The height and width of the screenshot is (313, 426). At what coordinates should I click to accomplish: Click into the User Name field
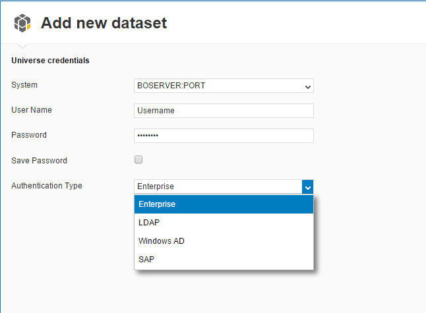pyautogui.click(x=224, y=111)
